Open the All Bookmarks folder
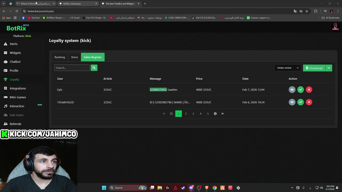This screenshot has width=342, height=192. point(331,18)
